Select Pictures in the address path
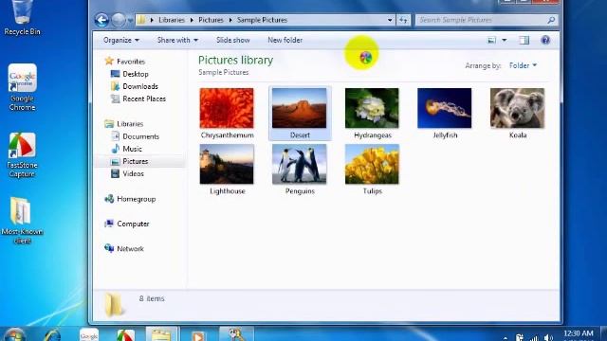The height and width of the screenshot is (341, 607). point(211,20)
